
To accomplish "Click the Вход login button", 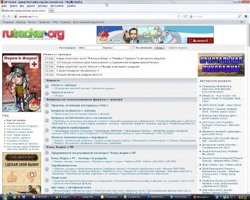I will tap(159, 48).
